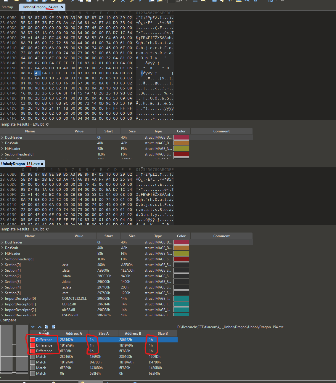Refresh Template Results under UnholyDragon-151.exe
Viewport: 336px width, 383px height.
pos(47,229)
